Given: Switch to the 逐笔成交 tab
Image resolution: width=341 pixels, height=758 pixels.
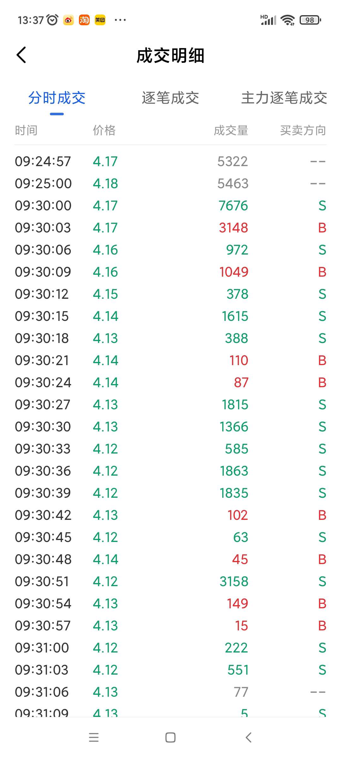Looking at the screenshot, I should pyautogui.click(x=170, y=98).
